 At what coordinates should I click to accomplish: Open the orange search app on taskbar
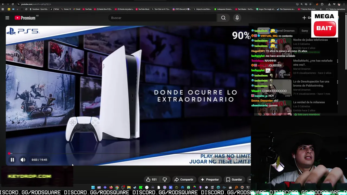(236, 187)
